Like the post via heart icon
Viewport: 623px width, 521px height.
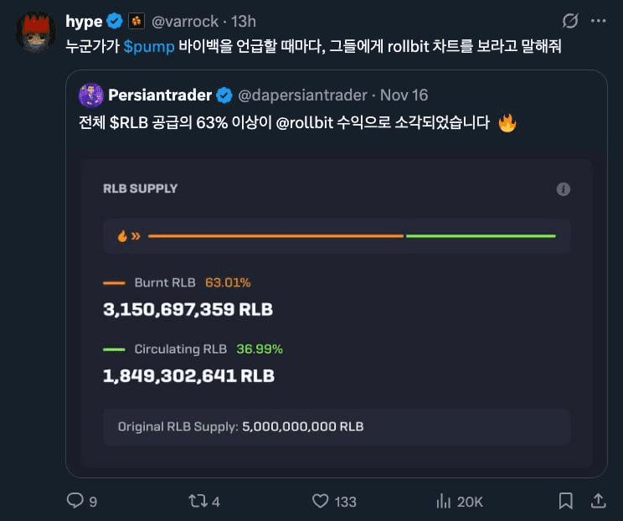point(320,501)
